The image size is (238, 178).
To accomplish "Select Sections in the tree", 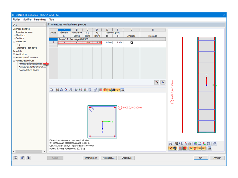I will [x=20, y=38].
